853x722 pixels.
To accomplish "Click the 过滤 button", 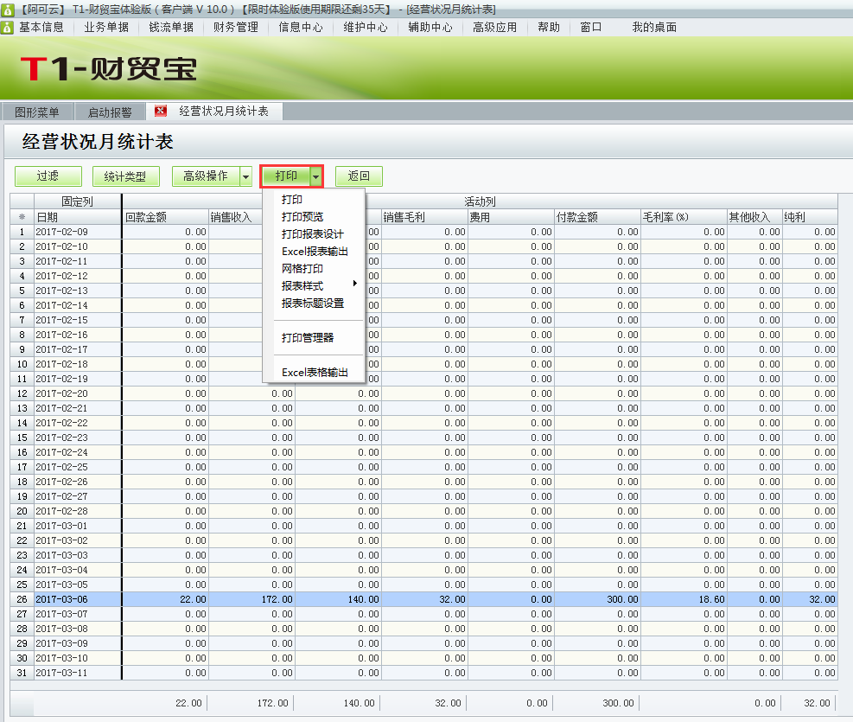I will pos(48,176).
